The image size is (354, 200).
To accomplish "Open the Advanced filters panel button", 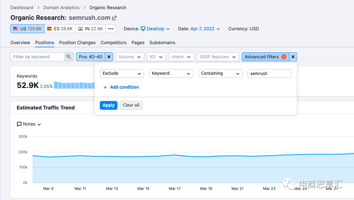I will [x=265, y=57].
